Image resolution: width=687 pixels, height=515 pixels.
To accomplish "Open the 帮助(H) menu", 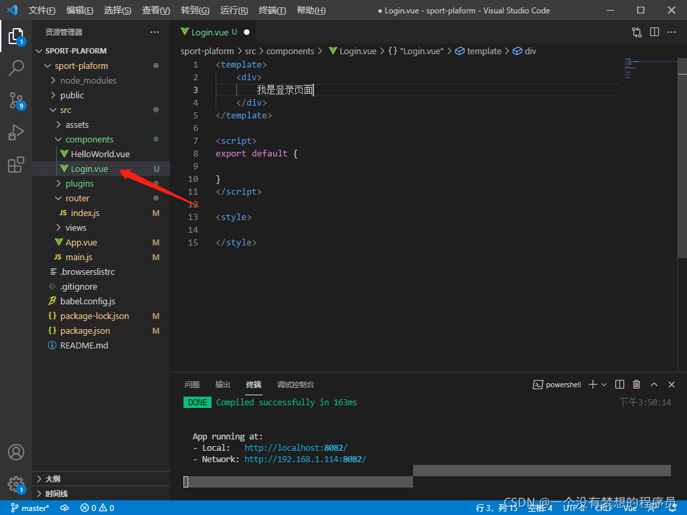I will 311,10.
